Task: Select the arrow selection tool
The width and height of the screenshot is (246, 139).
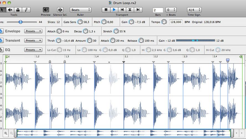Action: coord(3,10)
